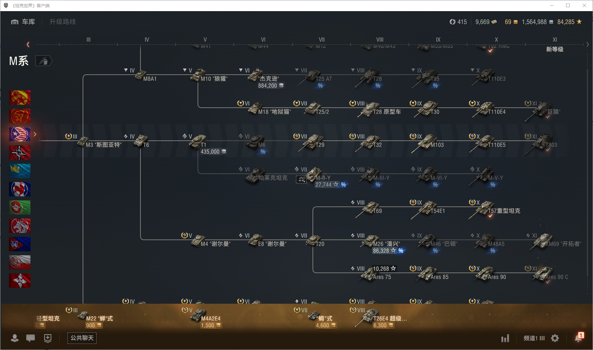Image resolution: width=593 pixels, height=350 pixels.
Task: Open the contacts person icon
Action: (x=15, y=338)
